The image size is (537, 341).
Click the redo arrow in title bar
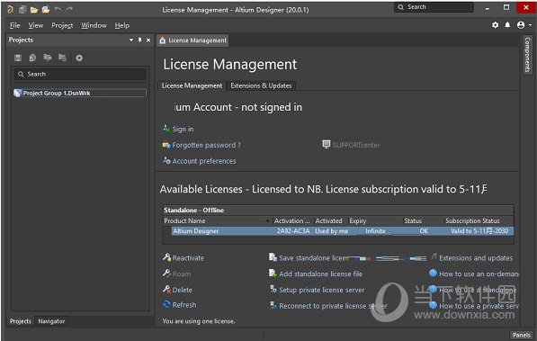click(69, 10)
